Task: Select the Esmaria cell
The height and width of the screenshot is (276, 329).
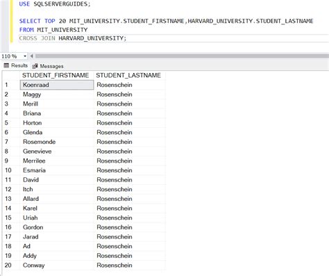Action: (57, 170)
